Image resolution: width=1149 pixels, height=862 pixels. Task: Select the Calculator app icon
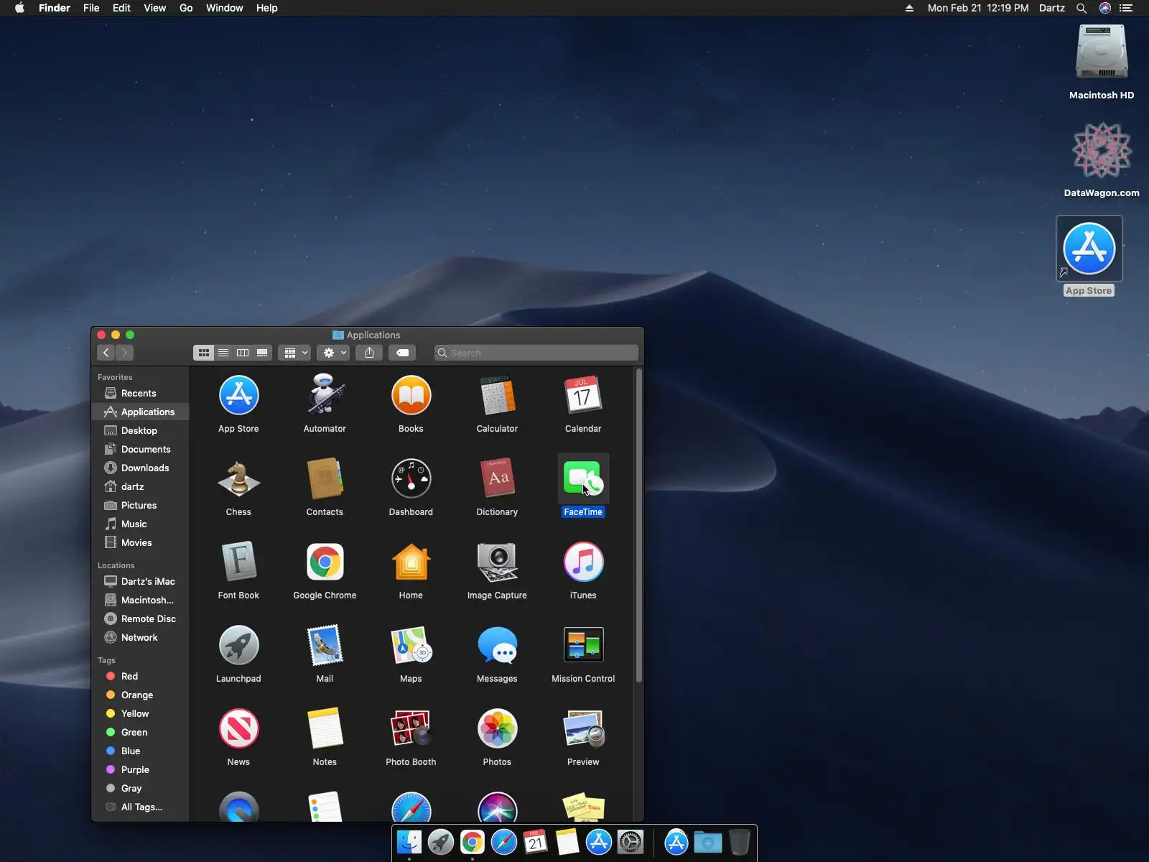[497, 395]
